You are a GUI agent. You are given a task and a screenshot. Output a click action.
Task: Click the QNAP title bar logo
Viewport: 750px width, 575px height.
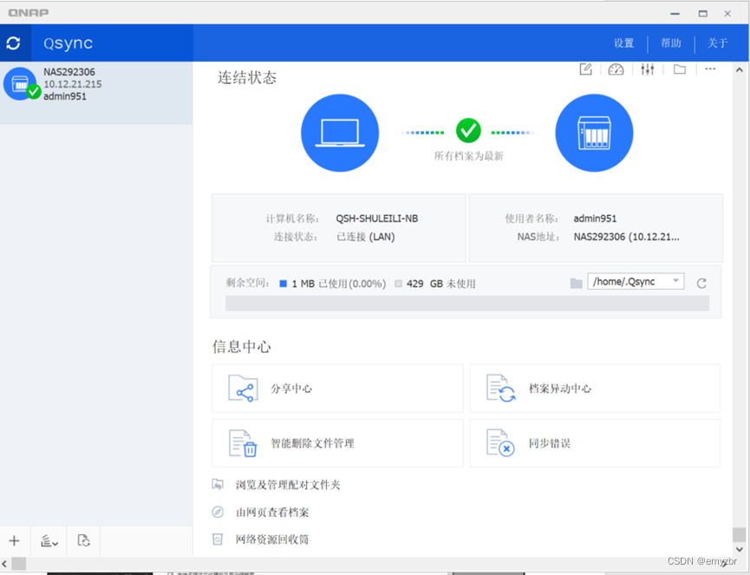pyautogui.click(x=29, y=12)
